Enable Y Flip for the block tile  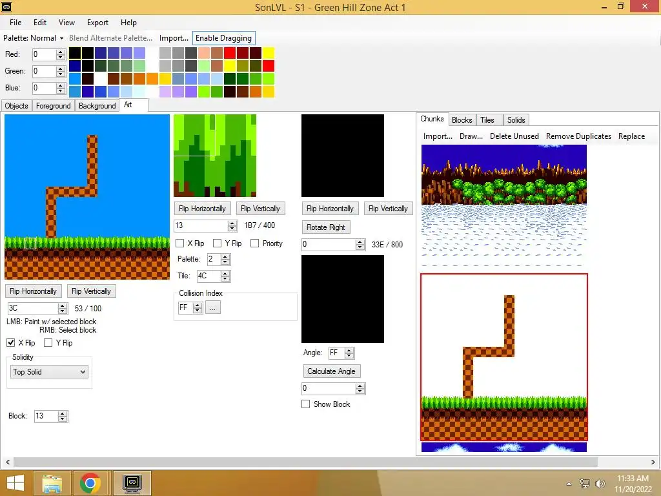pos(217,243)
